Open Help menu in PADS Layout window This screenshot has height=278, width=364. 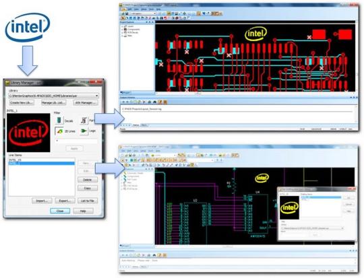click(158, 9)
